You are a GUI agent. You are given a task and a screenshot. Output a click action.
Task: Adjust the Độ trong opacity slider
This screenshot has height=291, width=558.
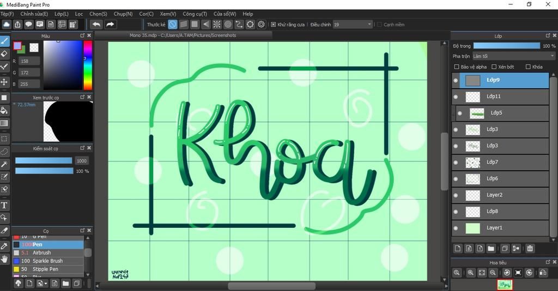point(506,46)
